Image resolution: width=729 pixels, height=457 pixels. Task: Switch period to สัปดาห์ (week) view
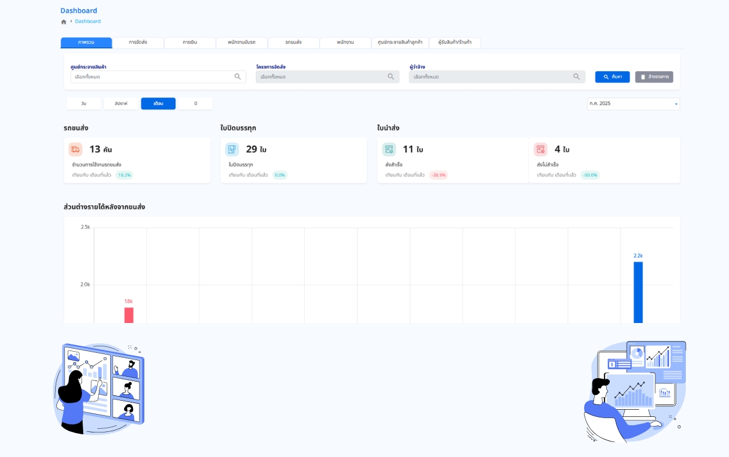tap(121, 103)
